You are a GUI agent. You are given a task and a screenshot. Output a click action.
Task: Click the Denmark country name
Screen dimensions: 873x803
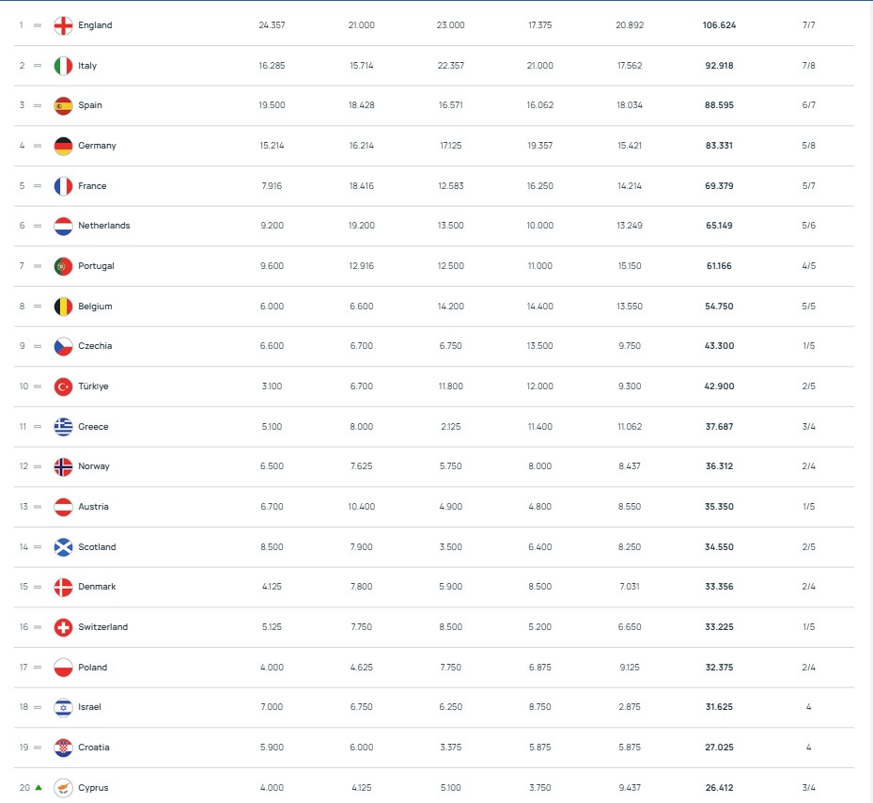[x=97, y=587]
